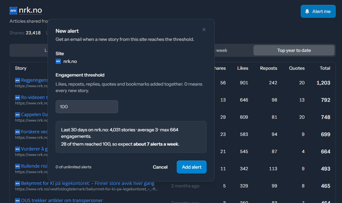The height and width of the screenshot is (203, 342).
Task: Click NRK favicon beside OUS trekker story
Action: [18, 200]
